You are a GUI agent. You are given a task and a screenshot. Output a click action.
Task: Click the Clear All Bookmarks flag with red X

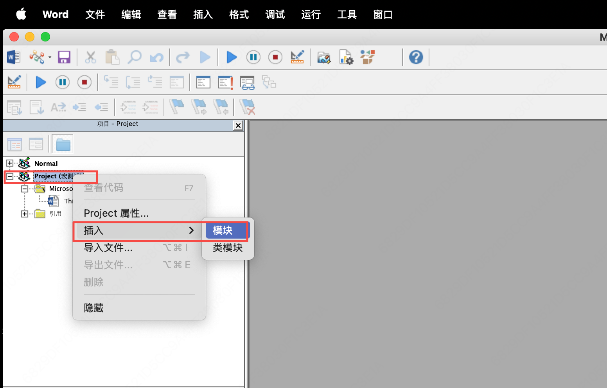(x=247, y=107)
